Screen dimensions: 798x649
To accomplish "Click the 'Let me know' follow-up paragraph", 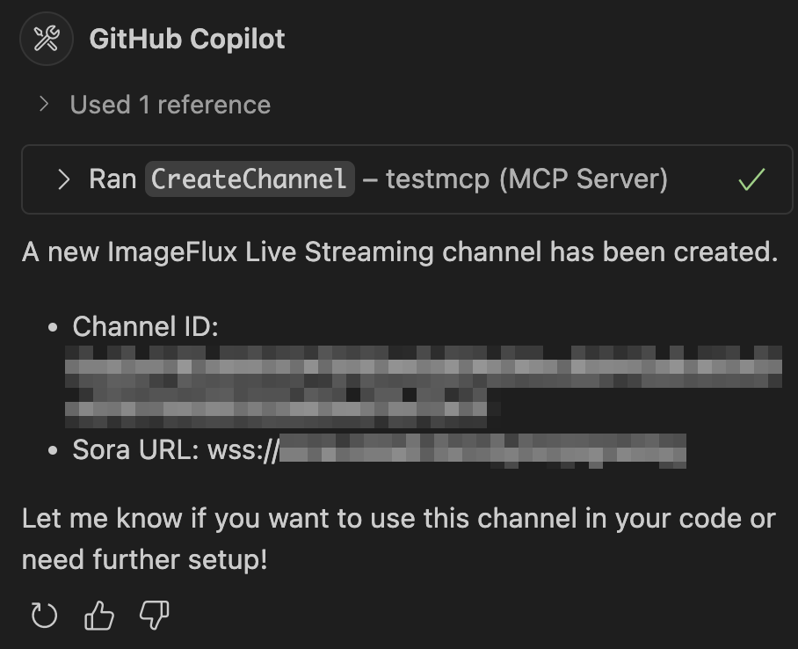I will (398, 539).
